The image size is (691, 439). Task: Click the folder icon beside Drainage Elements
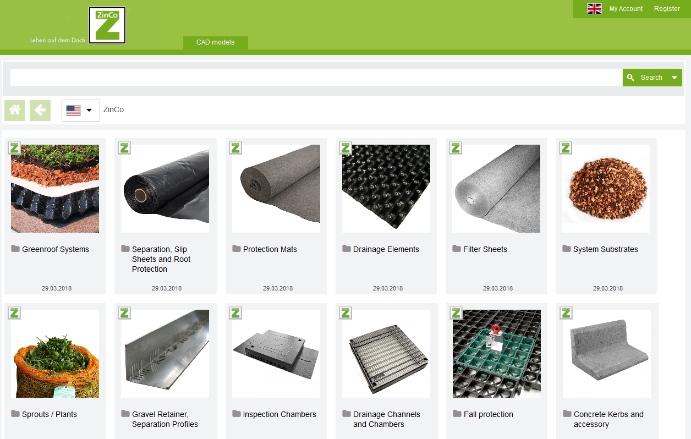[347, 249]
